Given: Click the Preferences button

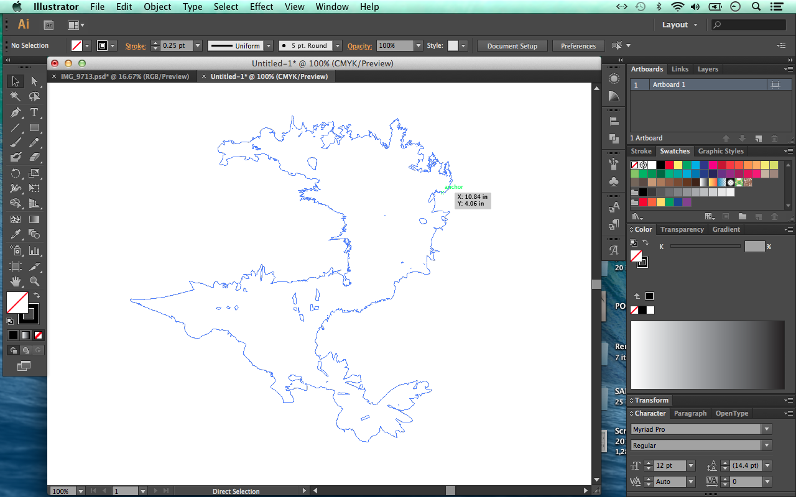Looking at the screenshot, I should point(578,46).
